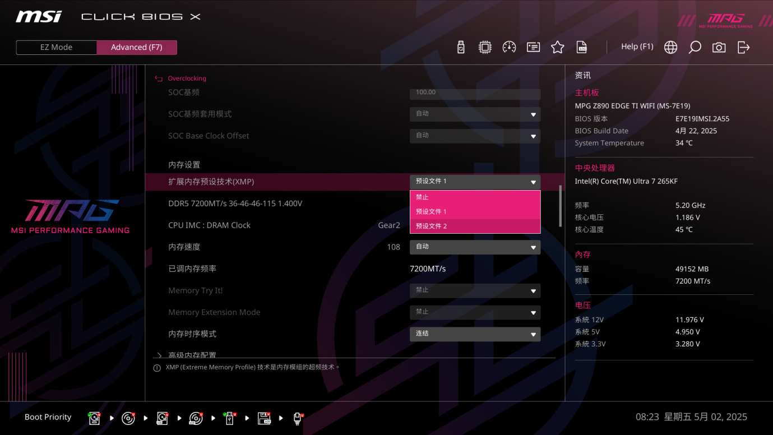Take a screenshot with the camera icon

tap(719, 47)
